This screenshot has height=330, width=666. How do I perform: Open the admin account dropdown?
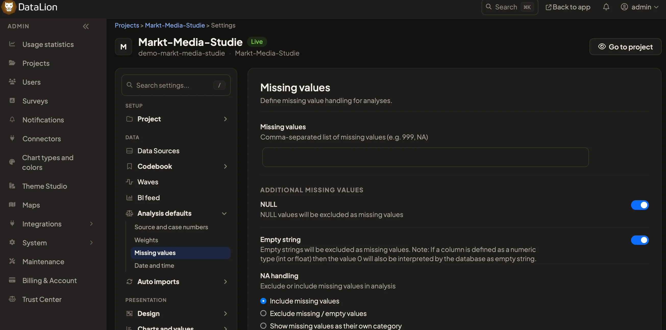[640, 7]
